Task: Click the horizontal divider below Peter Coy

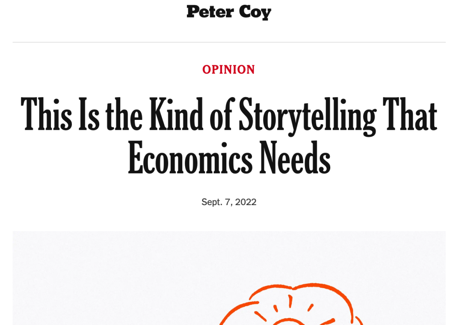Action: (x=229, y=42)
